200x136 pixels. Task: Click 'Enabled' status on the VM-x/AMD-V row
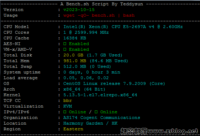pyautogui.click(x=79, y=49)
